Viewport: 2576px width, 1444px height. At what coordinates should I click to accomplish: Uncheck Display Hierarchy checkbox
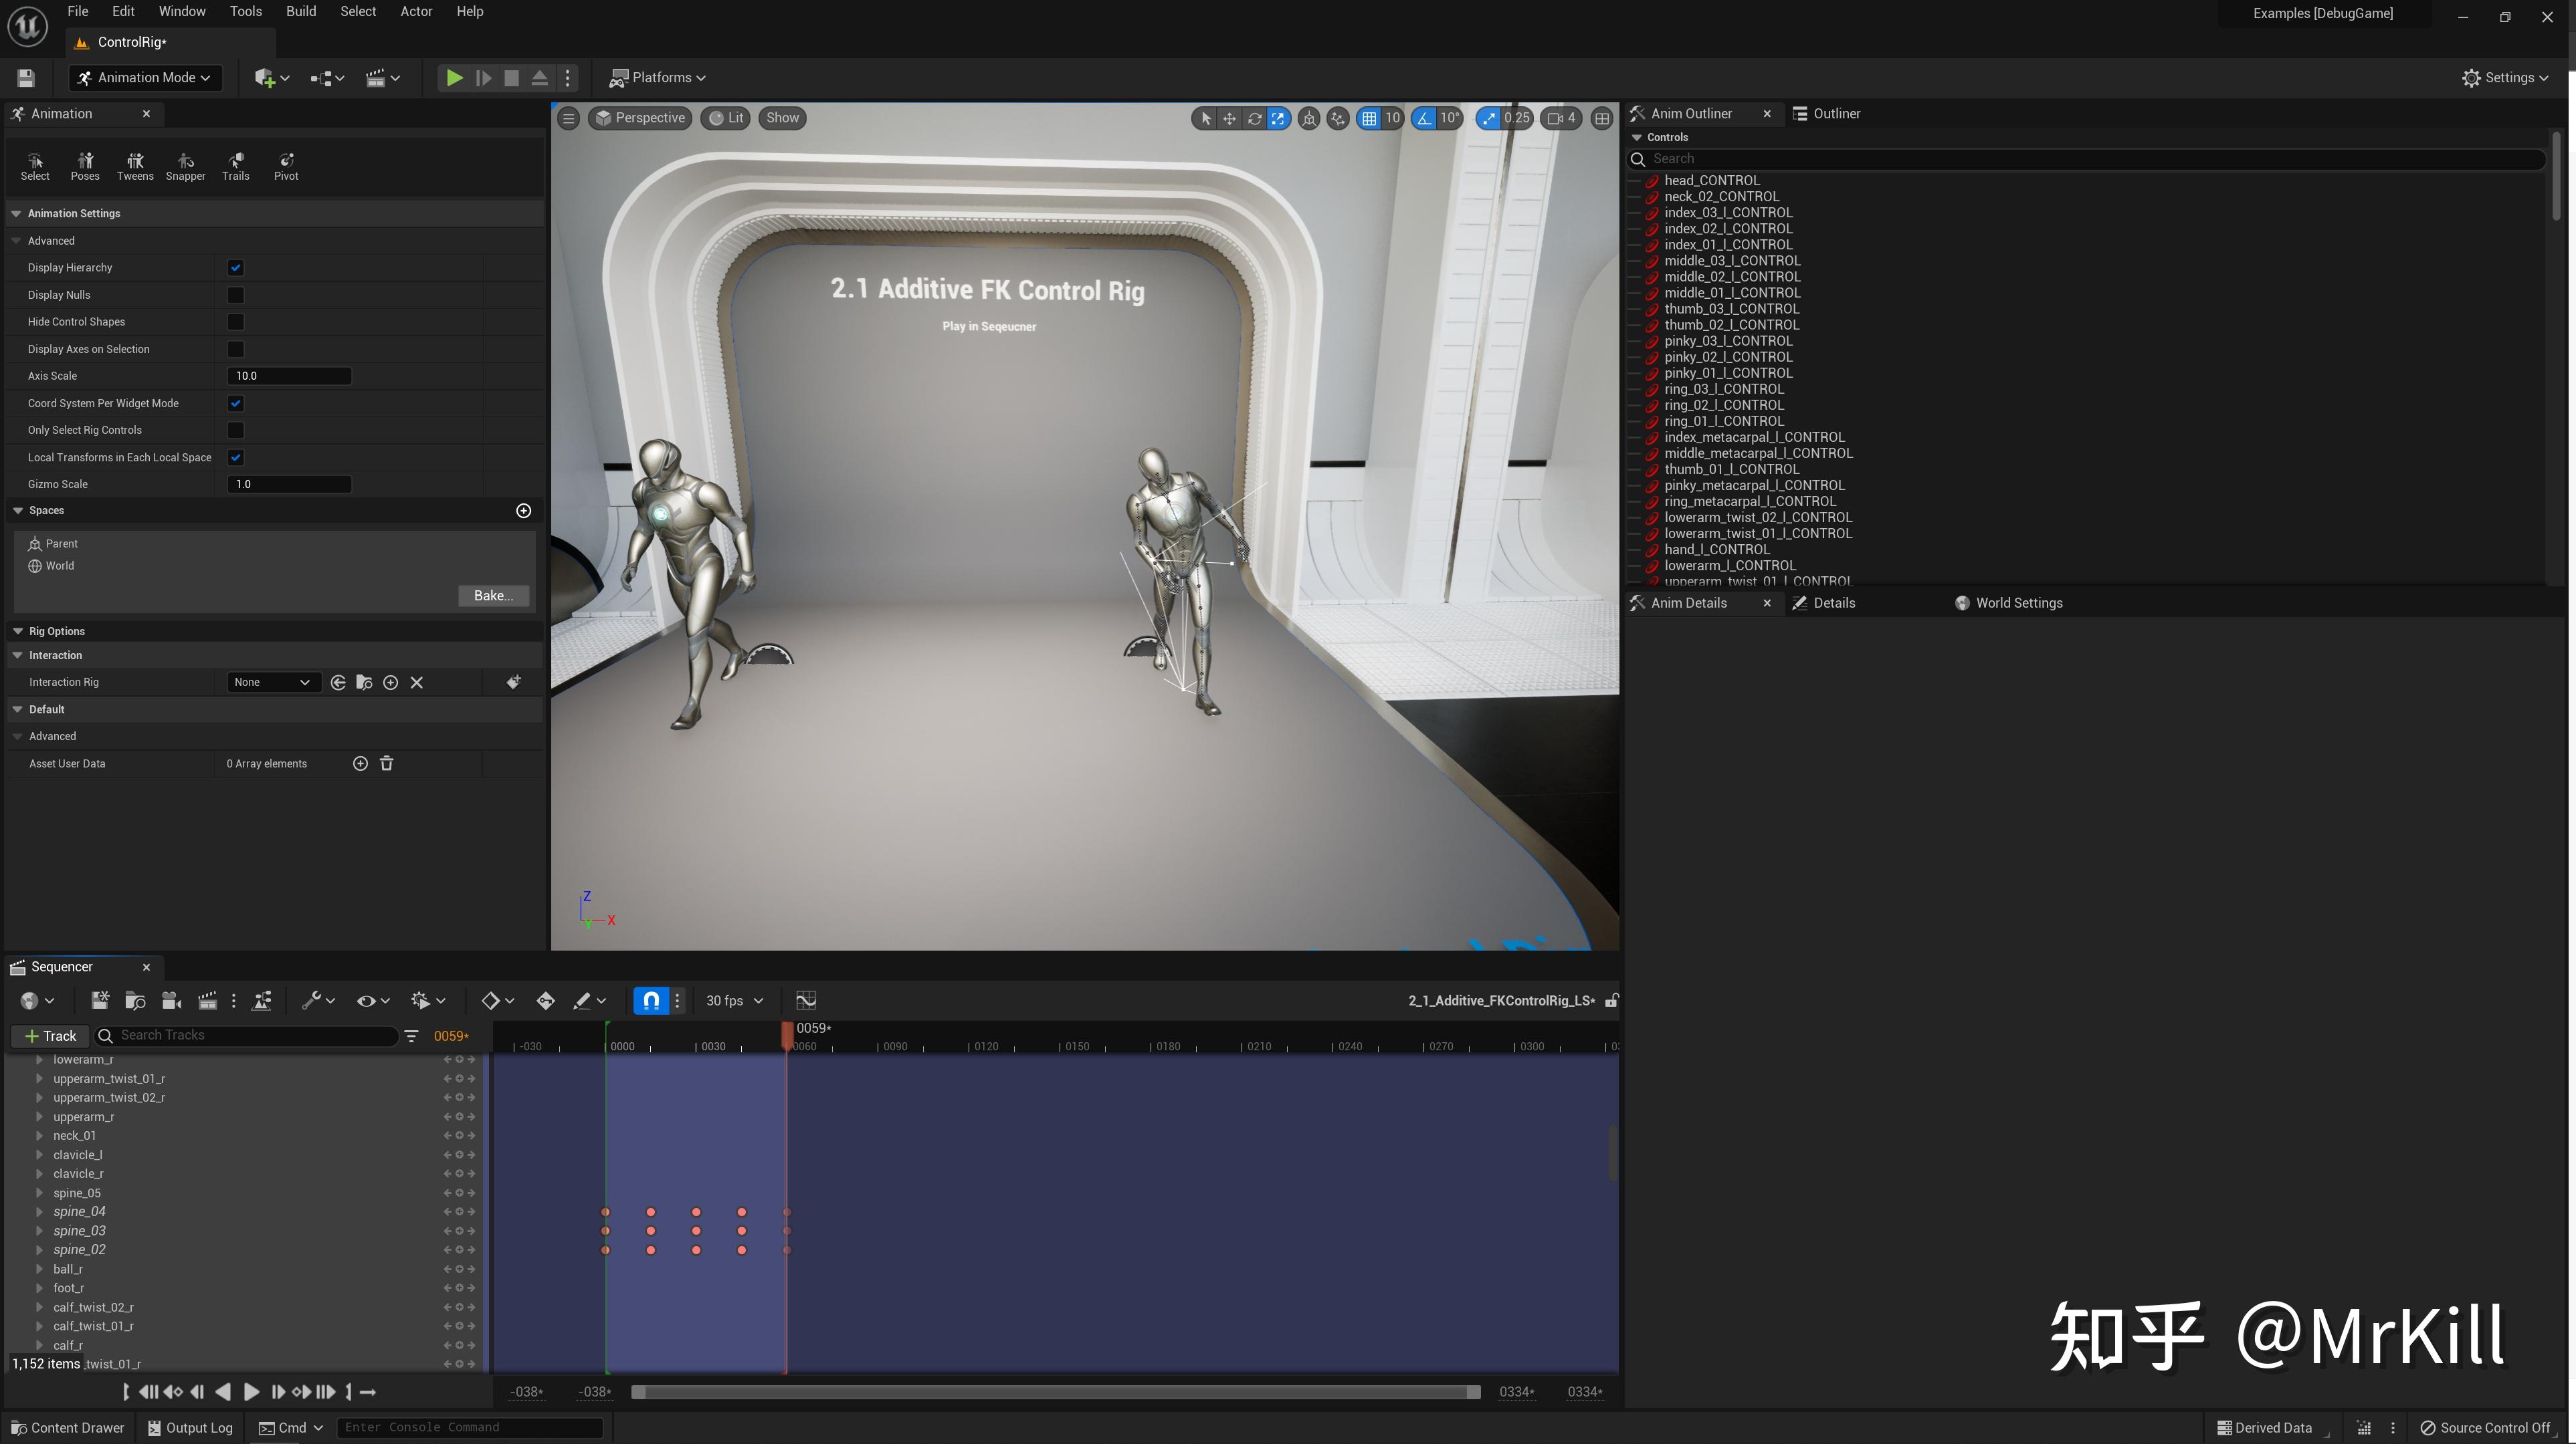coord(236,268)
